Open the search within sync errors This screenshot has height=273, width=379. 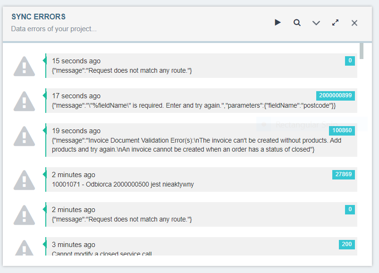[x=297, y=22]
